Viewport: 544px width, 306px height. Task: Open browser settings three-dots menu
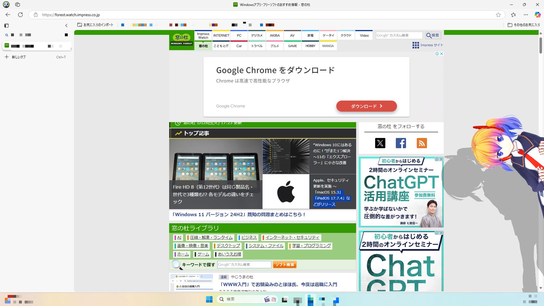coord(526,15)
